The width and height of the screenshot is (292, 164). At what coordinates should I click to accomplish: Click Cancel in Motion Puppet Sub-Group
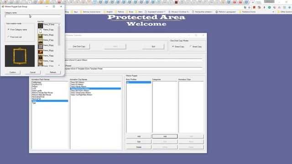tap(32, 72)
